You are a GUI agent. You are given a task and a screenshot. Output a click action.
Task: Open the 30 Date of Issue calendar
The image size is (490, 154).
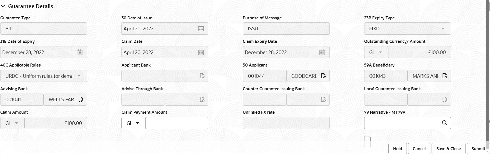(201, 29)
